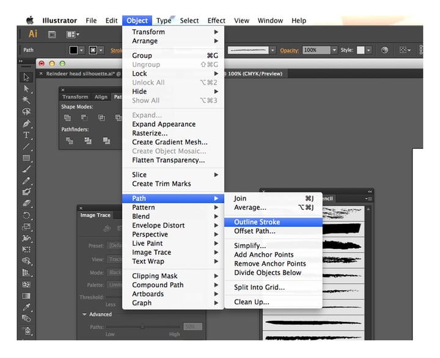Screen dimensions: 440x358
Task: Open the Arrange Documents dropdown
Action: 72,34
